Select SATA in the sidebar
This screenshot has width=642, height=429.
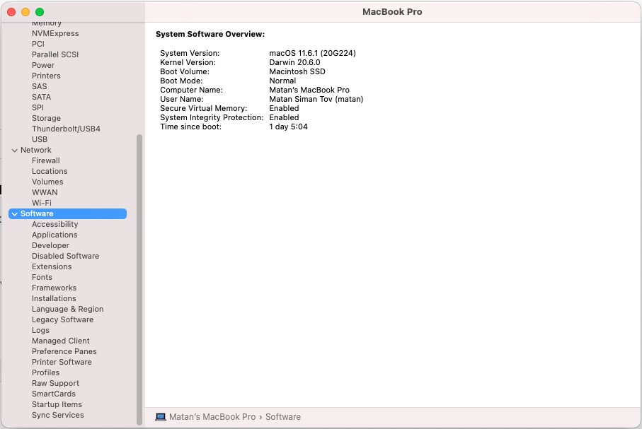click(x=41, y=98)
